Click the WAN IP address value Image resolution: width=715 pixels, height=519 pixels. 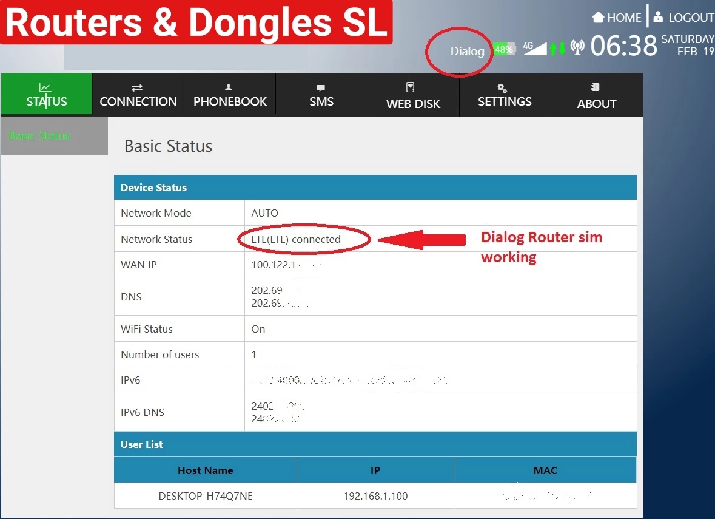(x=286, y=265)
